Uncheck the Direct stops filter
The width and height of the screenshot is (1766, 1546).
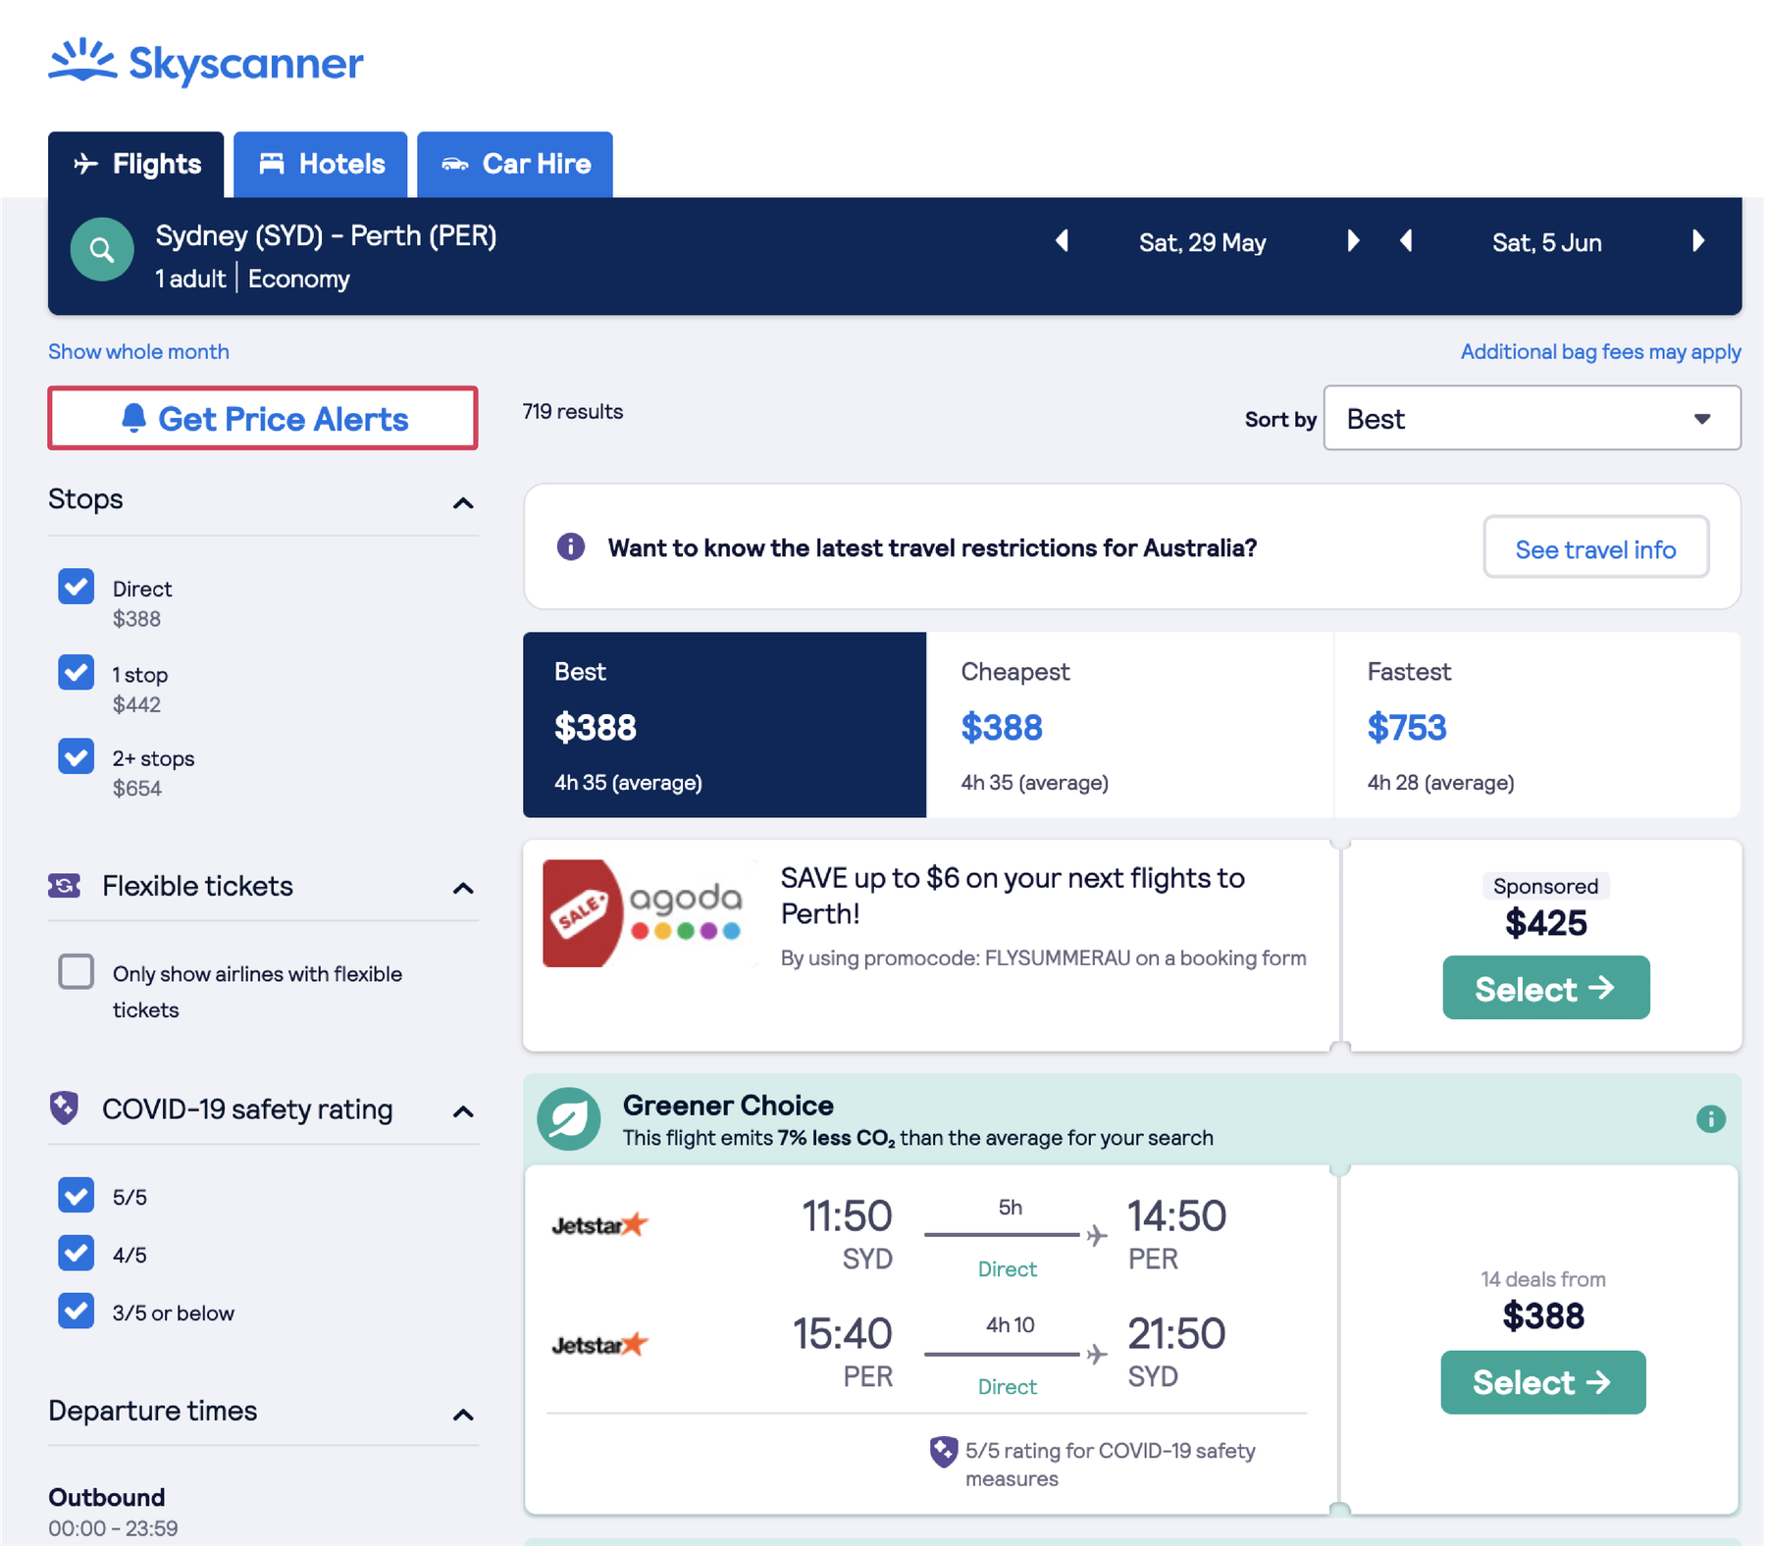click(x=77, y=587)
